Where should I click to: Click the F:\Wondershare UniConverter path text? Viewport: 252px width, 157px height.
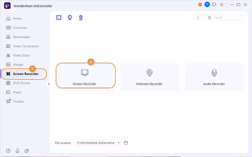[x=96, y=143]
